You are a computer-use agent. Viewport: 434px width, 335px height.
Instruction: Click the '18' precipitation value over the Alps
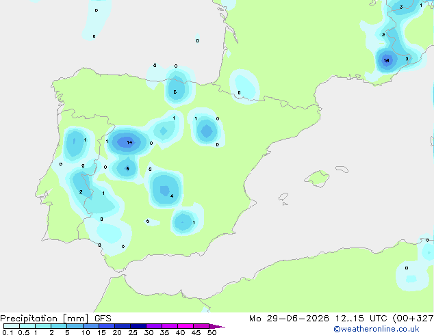(386, 61)
